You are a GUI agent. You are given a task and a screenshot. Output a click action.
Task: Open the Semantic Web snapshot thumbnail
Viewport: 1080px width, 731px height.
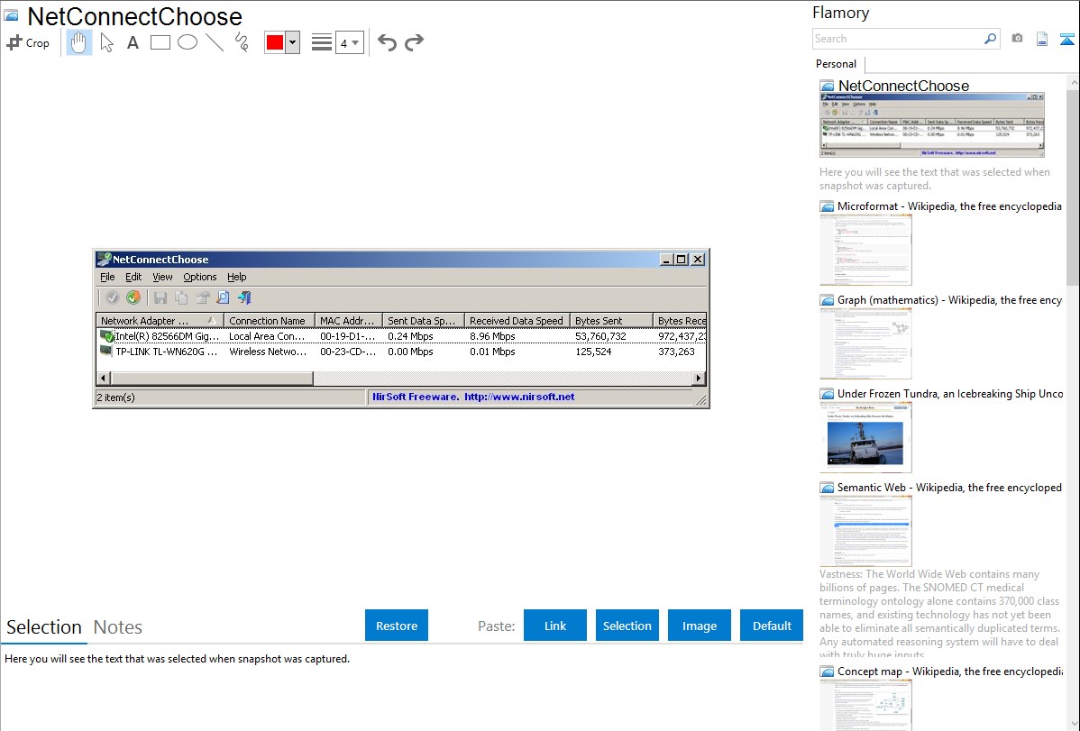click(x=865, y=531)
